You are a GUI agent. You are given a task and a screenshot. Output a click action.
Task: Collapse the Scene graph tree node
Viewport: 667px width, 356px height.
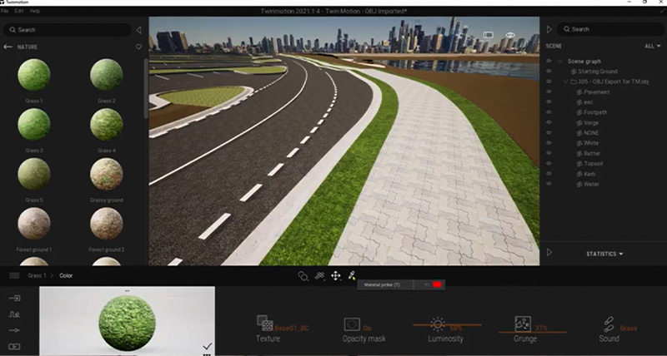point(560,62)
